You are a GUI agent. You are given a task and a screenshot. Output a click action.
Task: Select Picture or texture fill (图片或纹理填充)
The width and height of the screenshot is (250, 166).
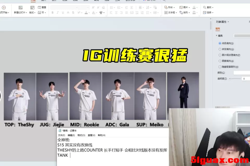tap(220, 55)
